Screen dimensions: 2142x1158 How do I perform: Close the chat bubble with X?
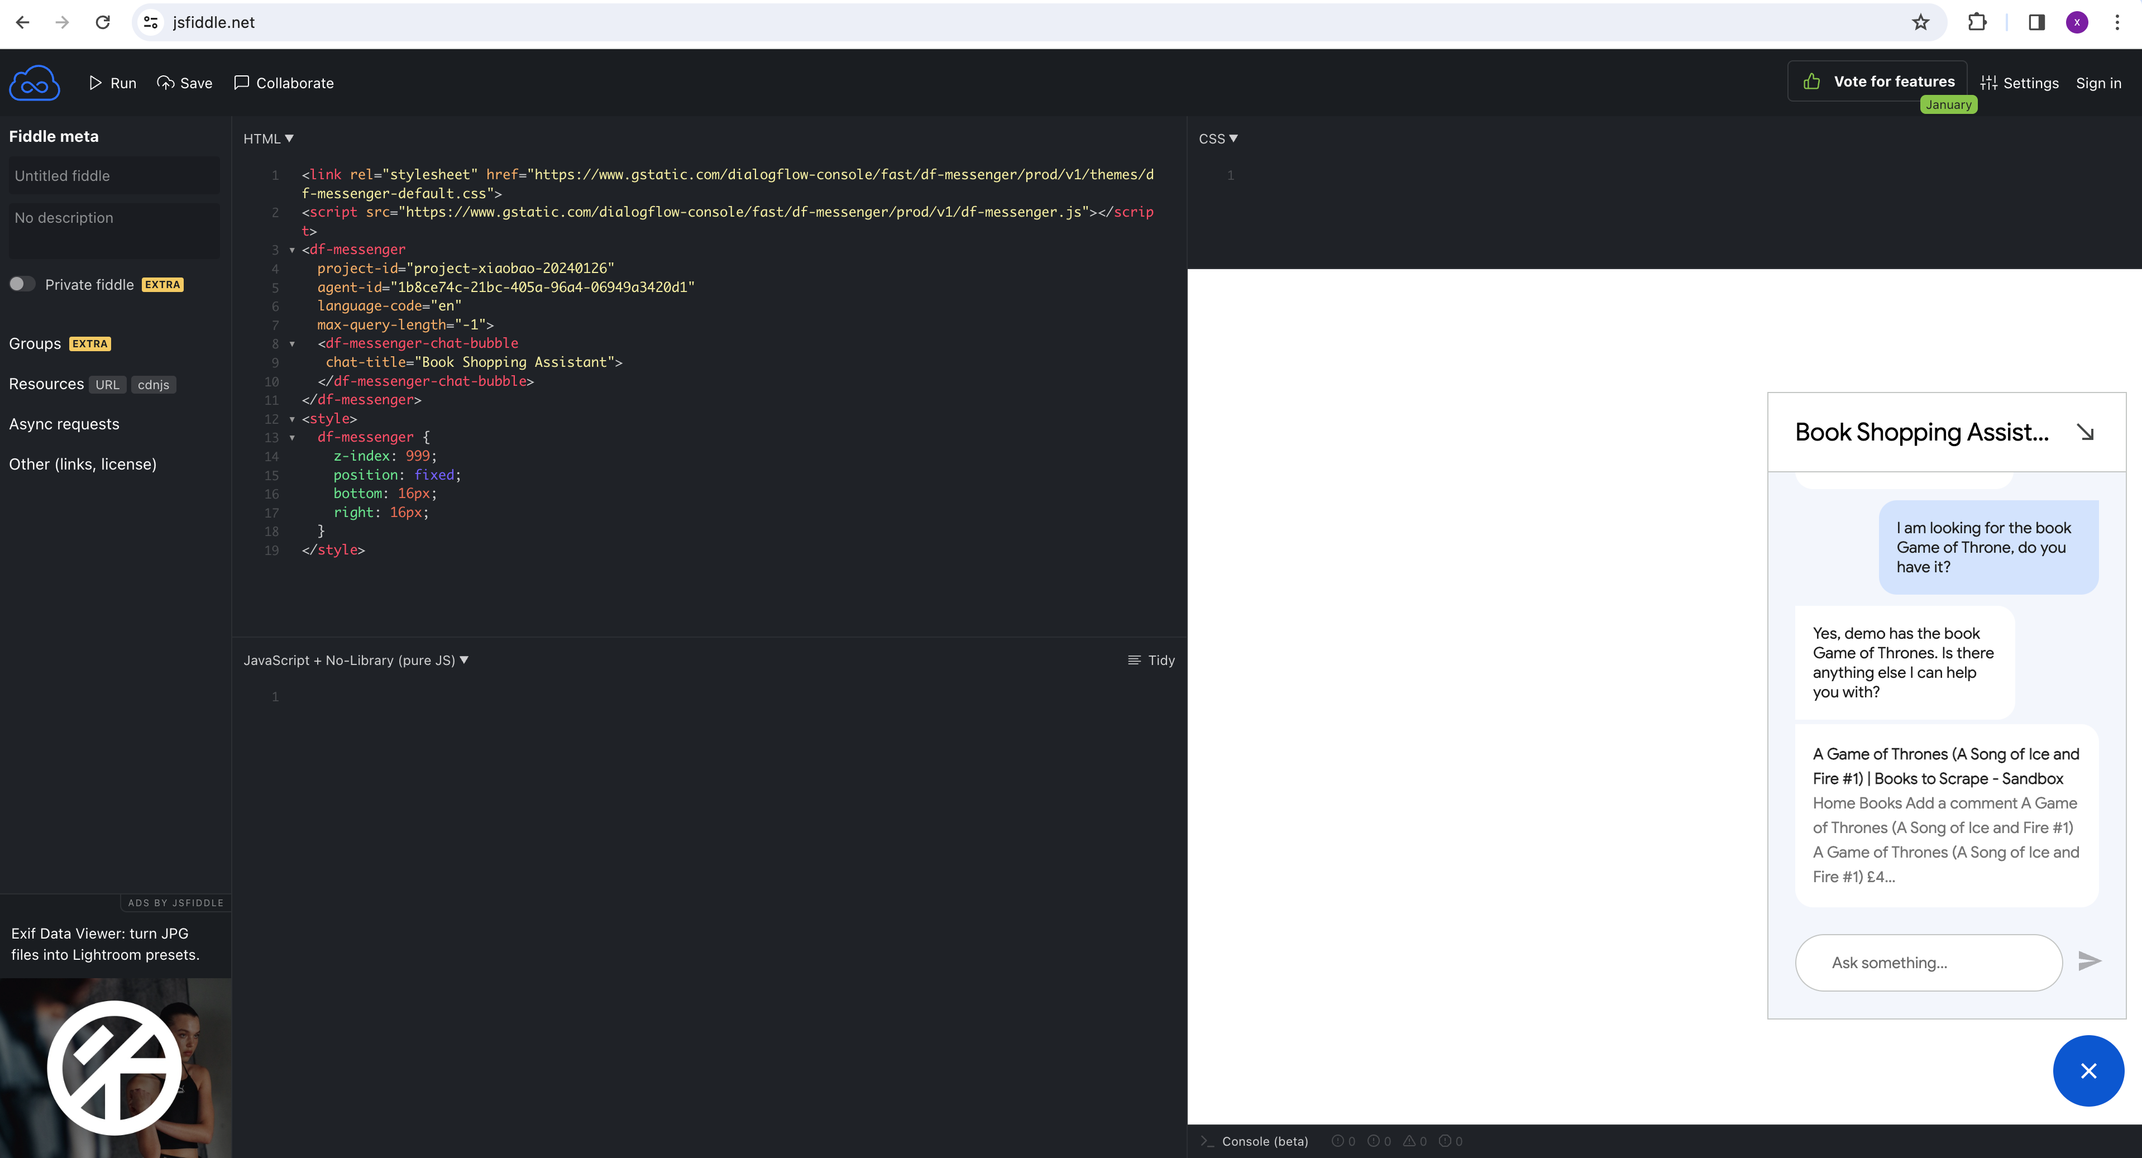click(x=2088, y=1071)
